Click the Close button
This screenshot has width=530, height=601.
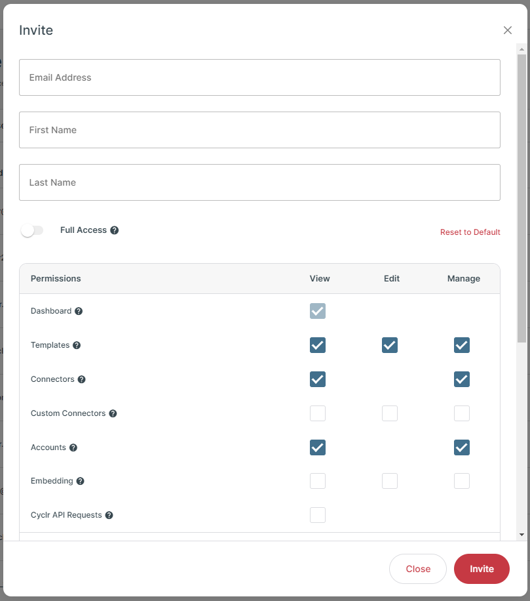click(418, 568)
